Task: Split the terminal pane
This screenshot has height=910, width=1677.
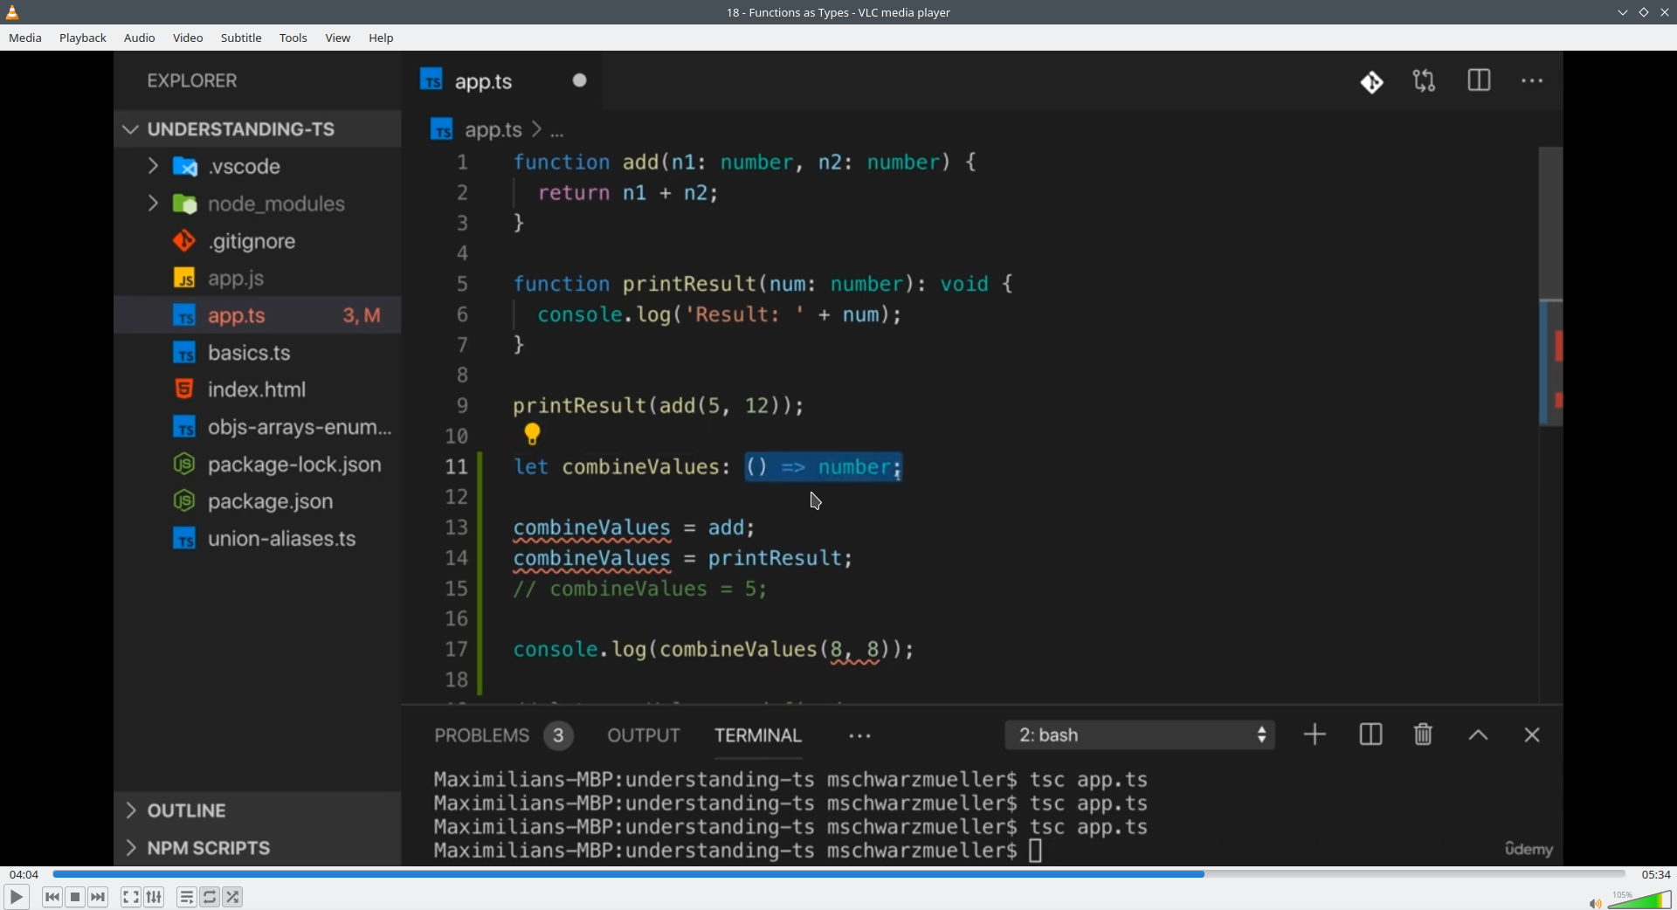Action: (1370, 735)
